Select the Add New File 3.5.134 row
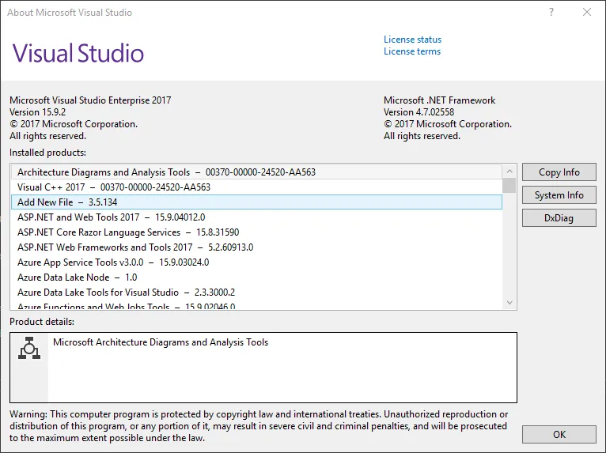Image resolution: width=606 pixels, height=453 pixels. pos(256,202)
